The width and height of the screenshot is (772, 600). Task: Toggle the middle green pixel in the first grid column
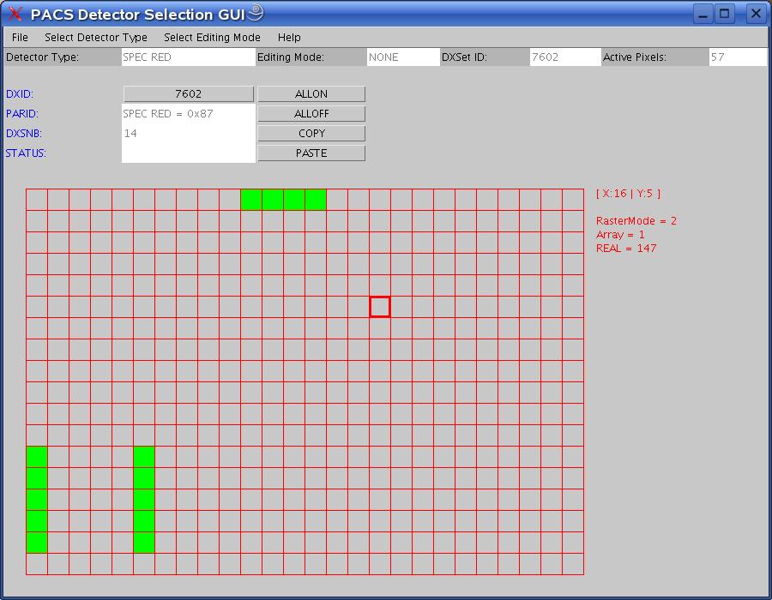37,500
